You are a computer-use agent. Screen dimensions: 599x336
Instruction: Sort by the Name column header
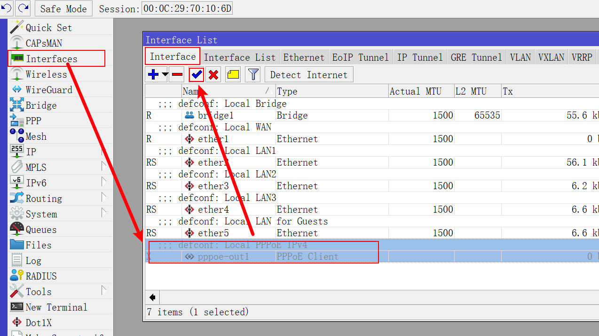pos(229,91)
